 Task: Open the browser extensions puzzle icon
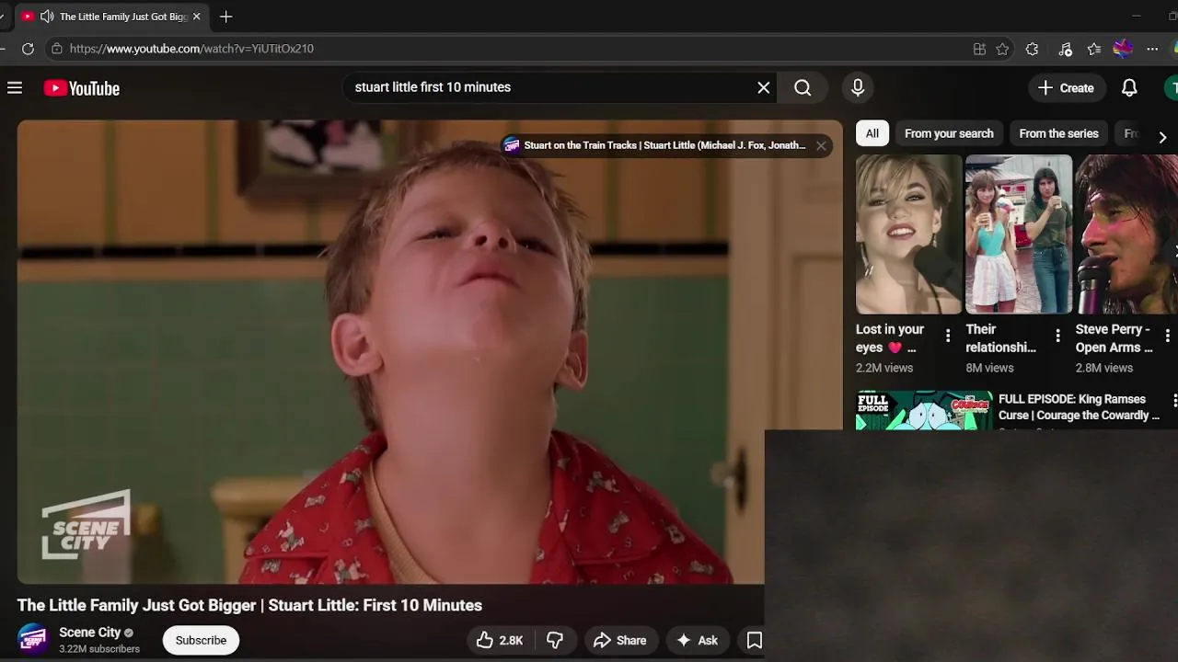tap(1032, 49)
